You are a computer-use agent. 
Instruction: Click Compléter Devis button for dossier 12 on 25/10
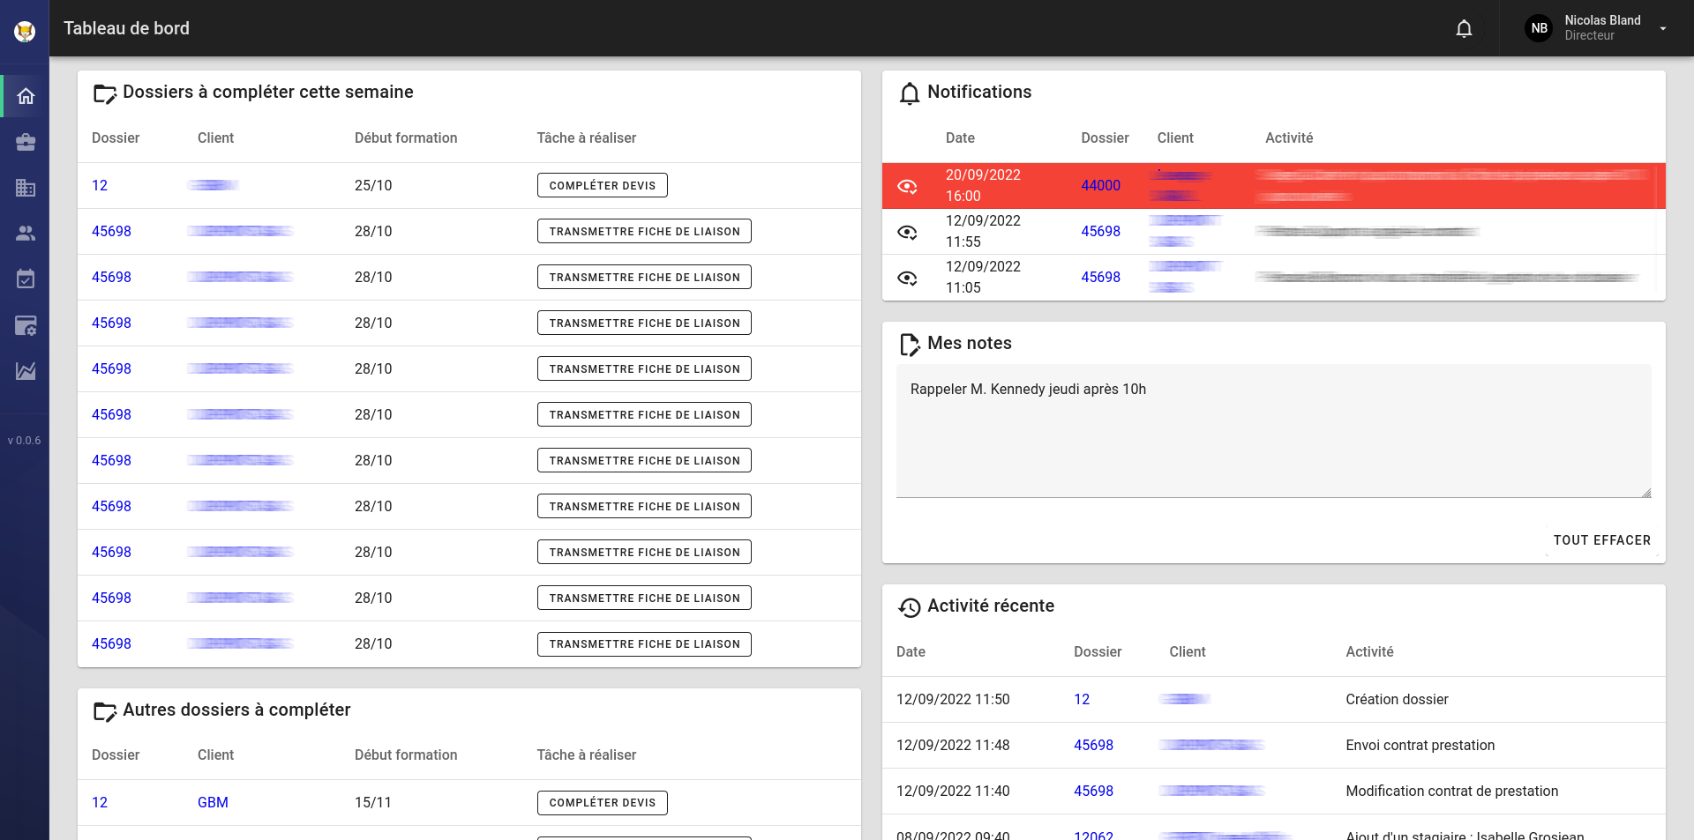602,186
